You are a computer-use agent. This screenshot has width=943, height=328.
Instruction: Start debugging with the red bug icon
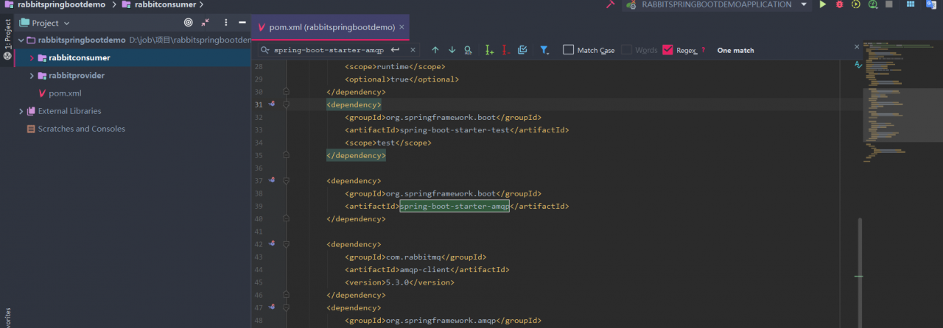tap(840, 4)
